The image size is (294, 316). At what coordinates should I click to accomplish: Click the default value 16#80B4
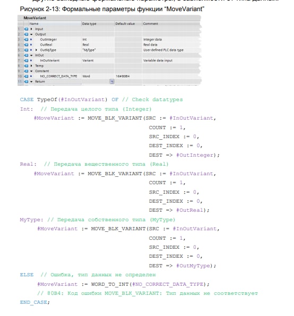pyautogui.click(x=123, y=76)
